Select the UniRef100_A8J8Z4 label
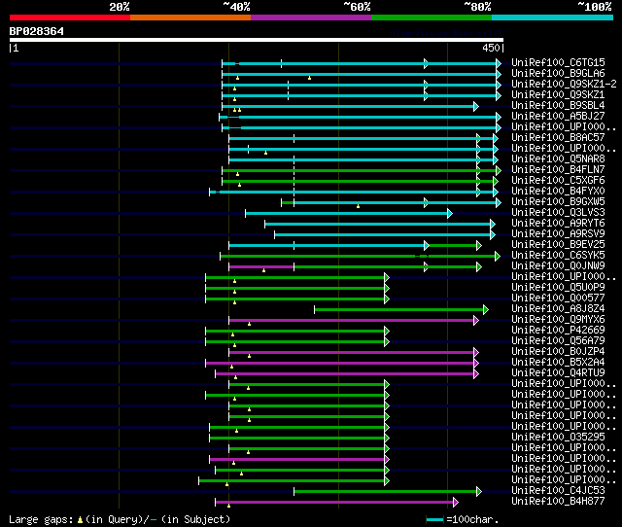 (558, 309)
